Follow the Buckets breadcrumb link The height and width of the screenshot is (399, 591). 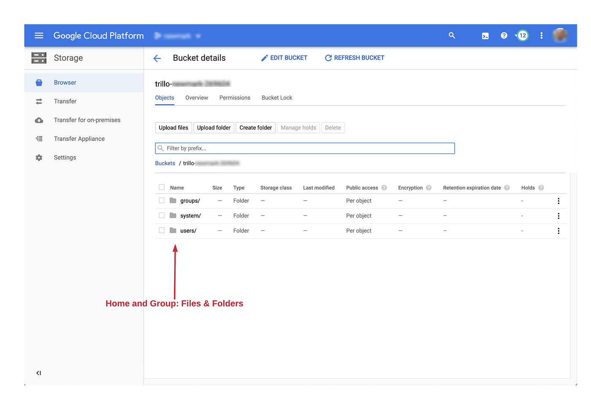coord(165,163)
